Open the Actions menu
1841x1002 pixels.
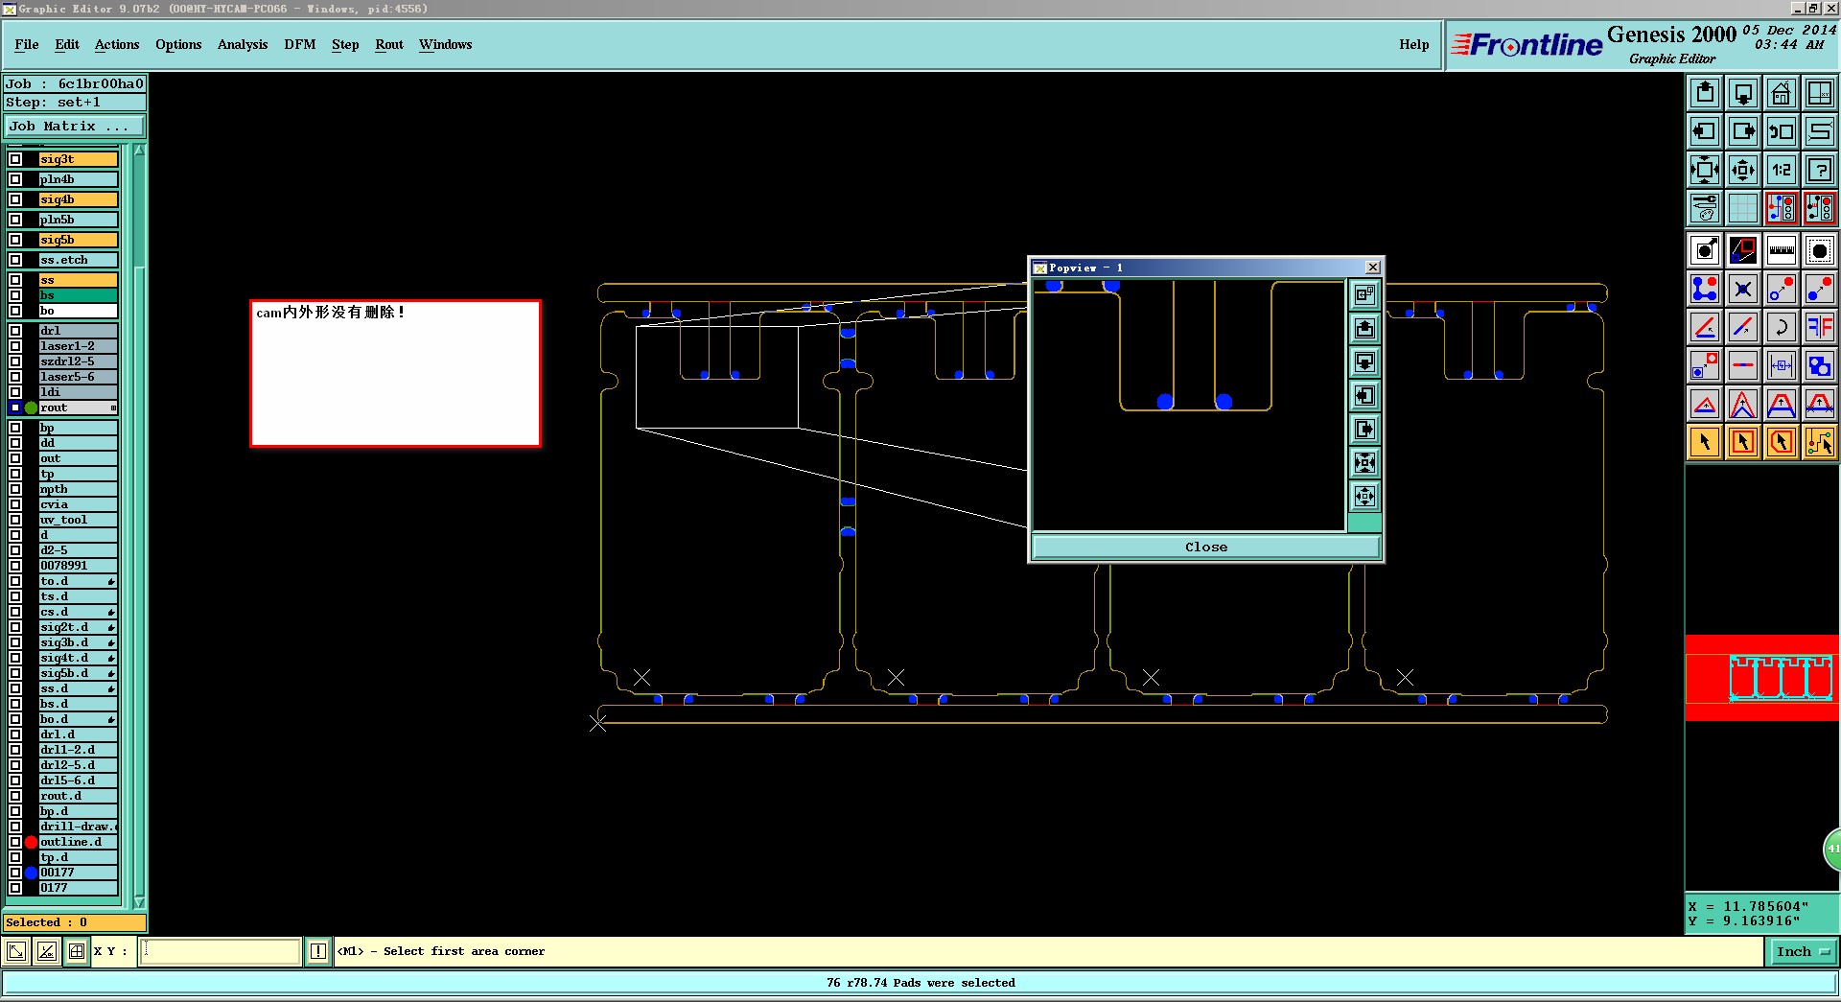[117, 44]
